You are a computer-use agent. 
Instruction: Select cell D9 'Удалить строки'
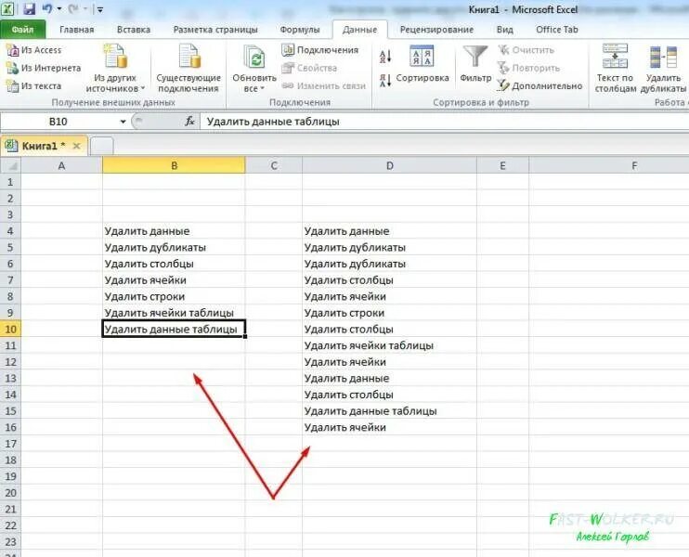(390, 313)
